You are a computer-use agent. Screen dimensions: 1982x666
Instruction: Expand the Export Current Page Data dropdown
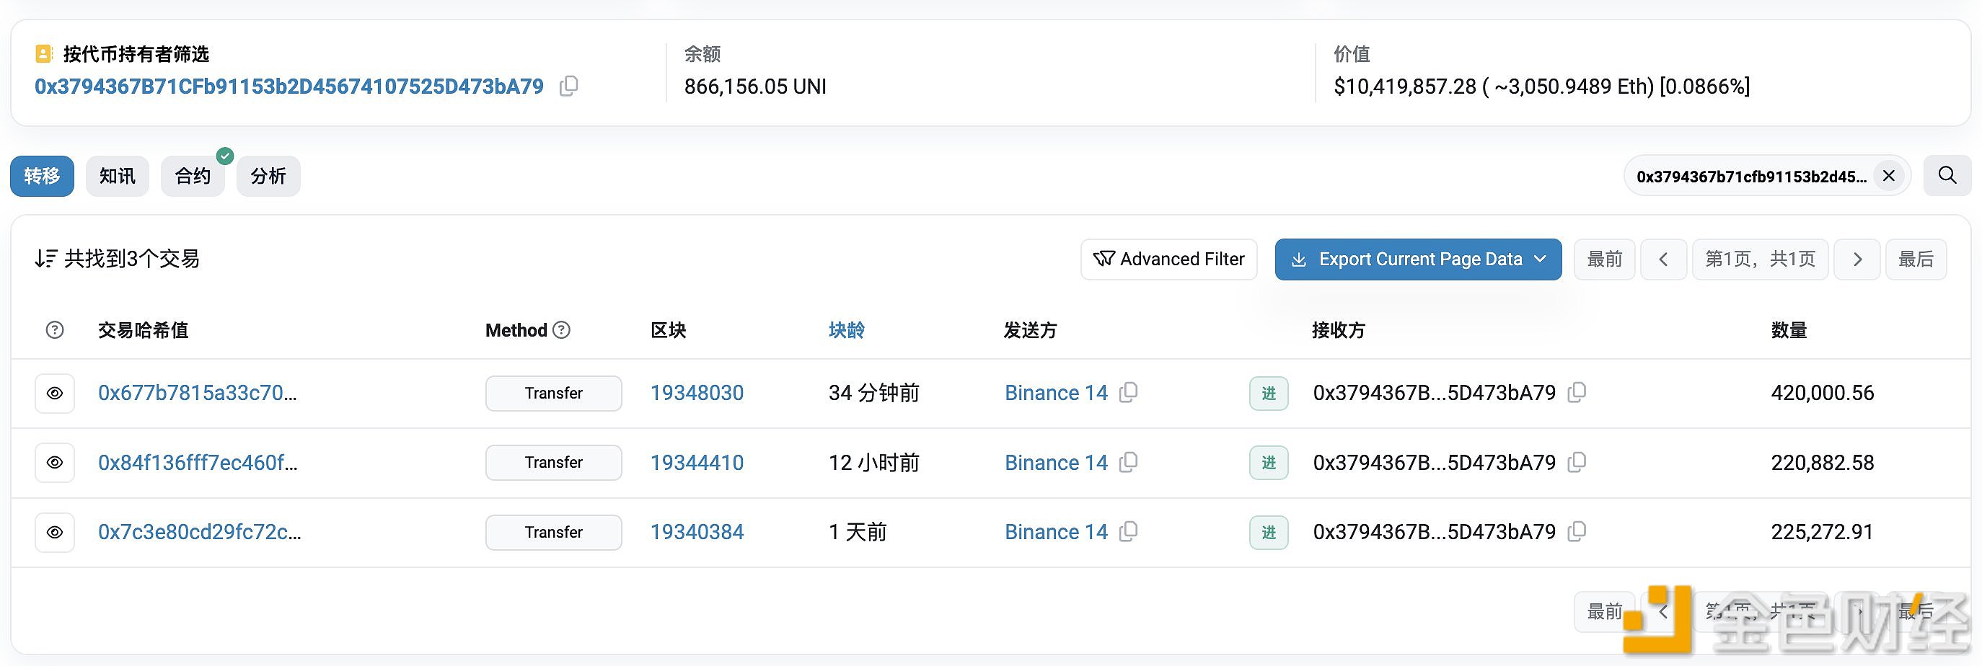(x=1541, y=259)
